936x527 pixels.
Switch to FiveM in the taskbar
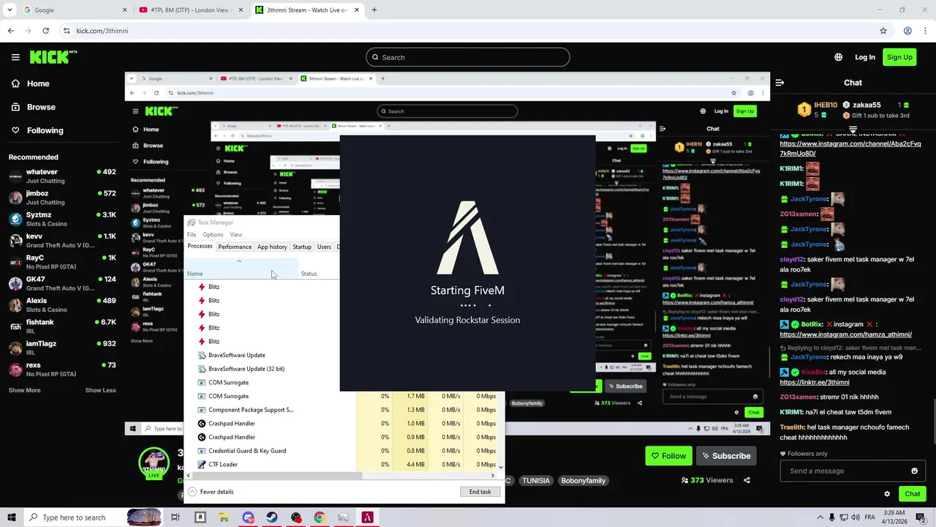coord(367,517)
